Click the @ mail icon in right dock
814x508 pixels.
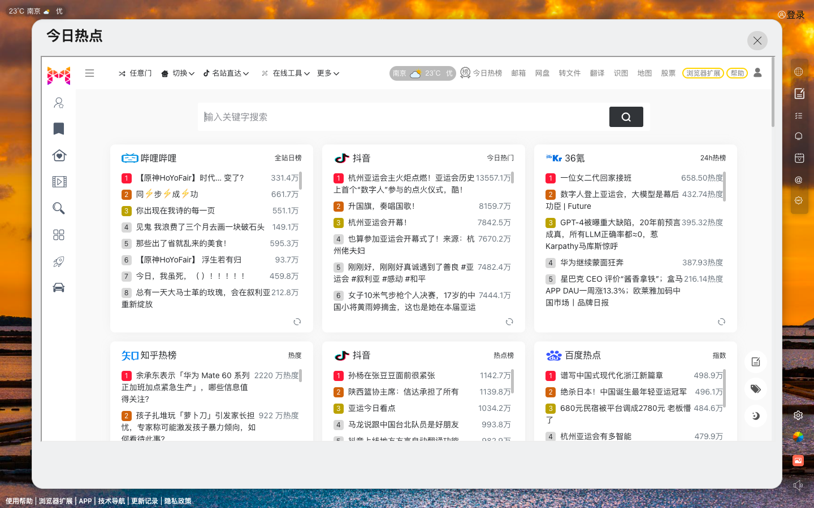point(799,180)
